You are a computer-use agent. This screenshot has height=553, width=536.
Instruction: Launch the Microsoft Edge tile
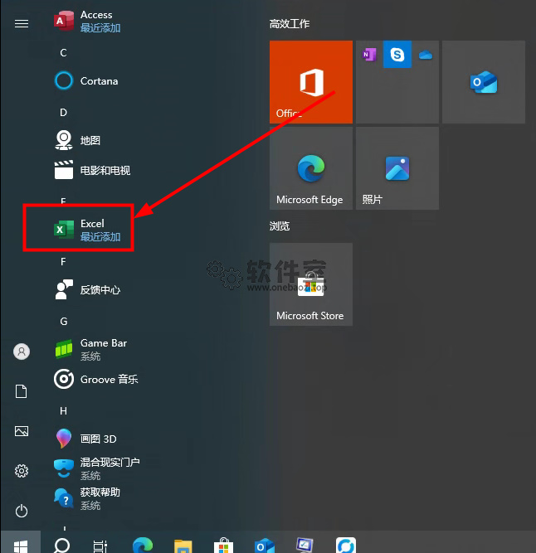coord(311,168)
